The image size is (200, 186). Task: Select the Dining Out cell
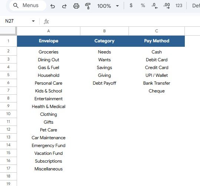pyautogui.click(x=49, y=59)
